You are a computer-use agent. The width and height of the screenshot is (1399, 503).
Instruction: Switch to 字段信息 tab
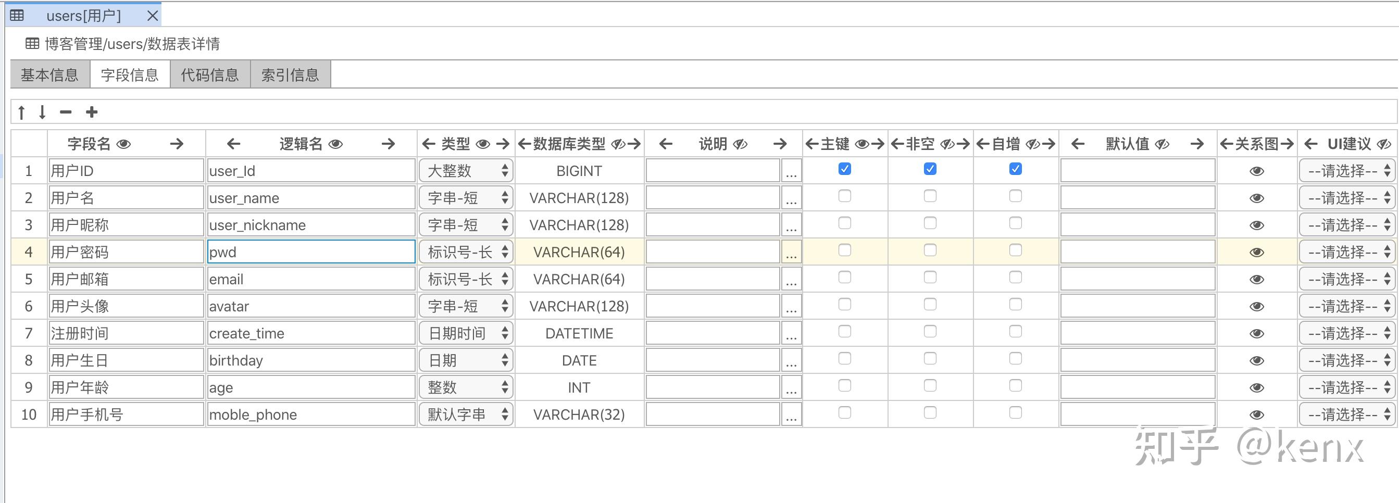tap(130, 74)
